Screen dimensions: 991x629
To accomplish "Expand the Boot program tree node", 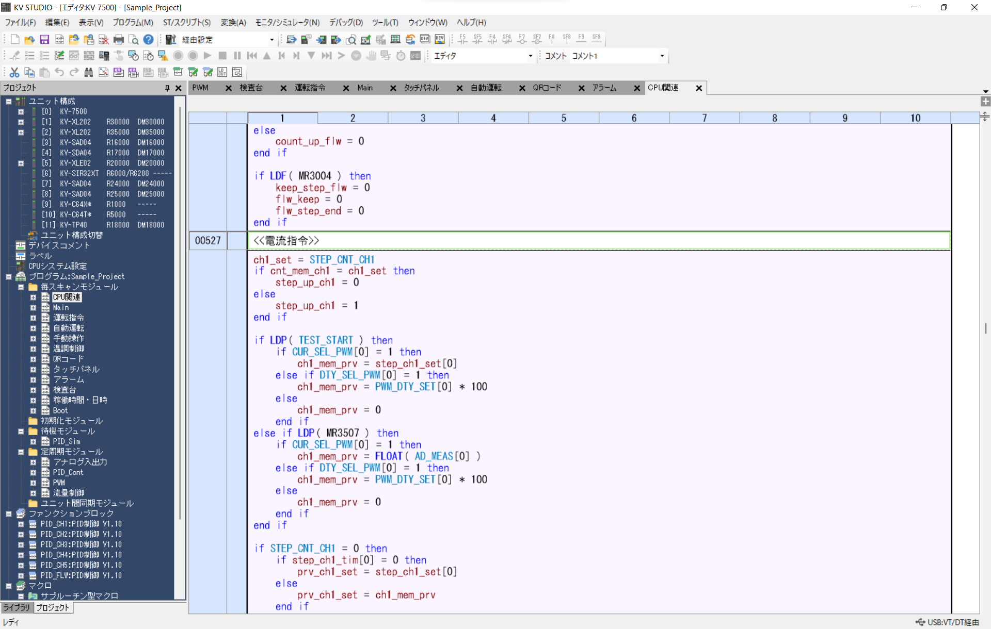I will [x=33, y=411].
